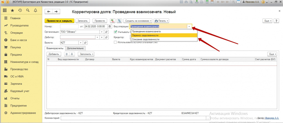The height and width of the screenshot is (123, 283).
Task: Select Перенос задолженности in the list
Action: point(164,35)
